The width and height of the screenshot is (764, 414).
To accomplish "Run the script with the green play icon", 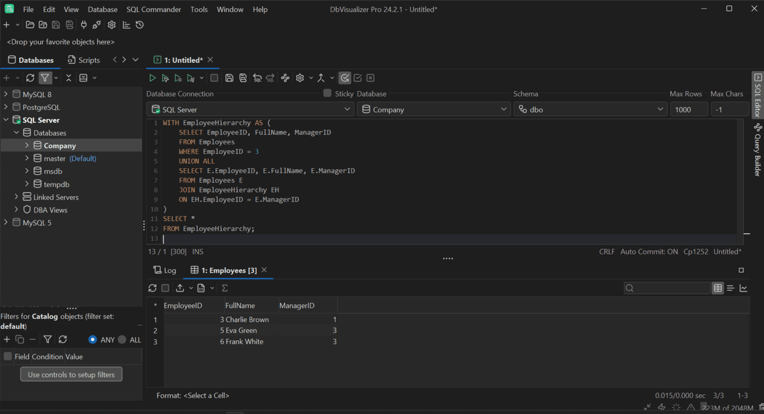I will click(x=153, y=78).
